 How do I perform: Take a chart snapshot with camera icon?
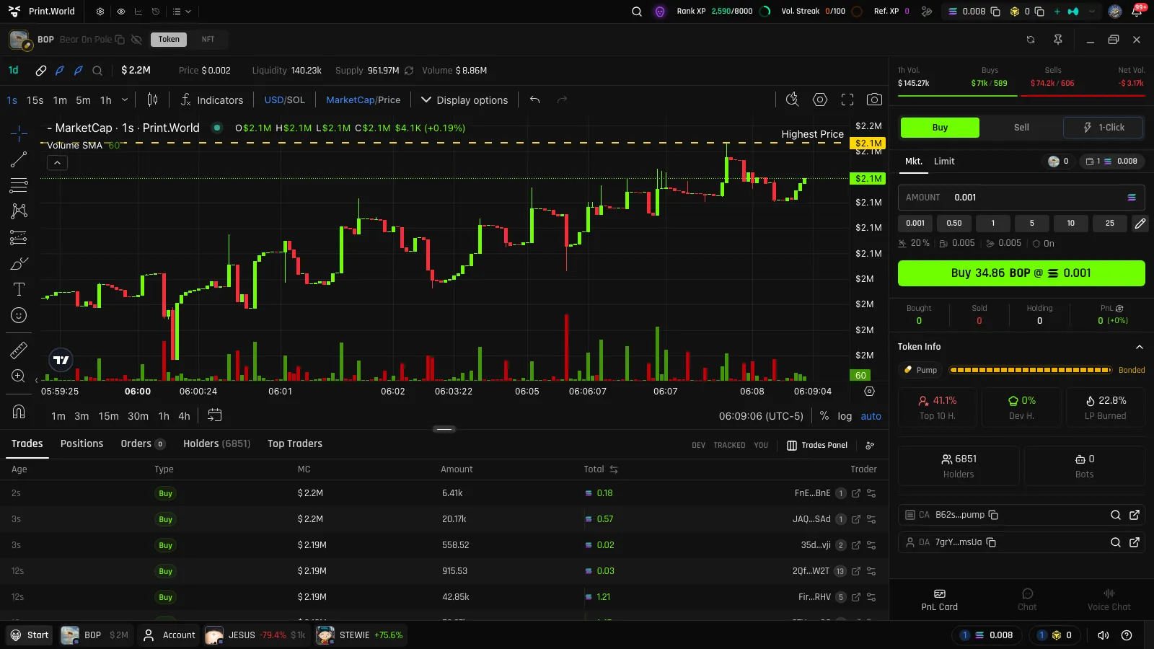(874, 100)
